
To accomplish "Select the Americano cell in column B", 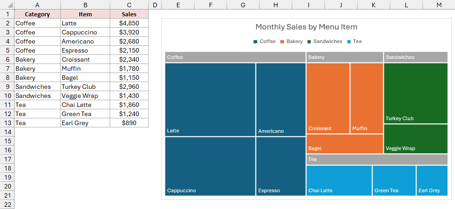I will point(85,41).
